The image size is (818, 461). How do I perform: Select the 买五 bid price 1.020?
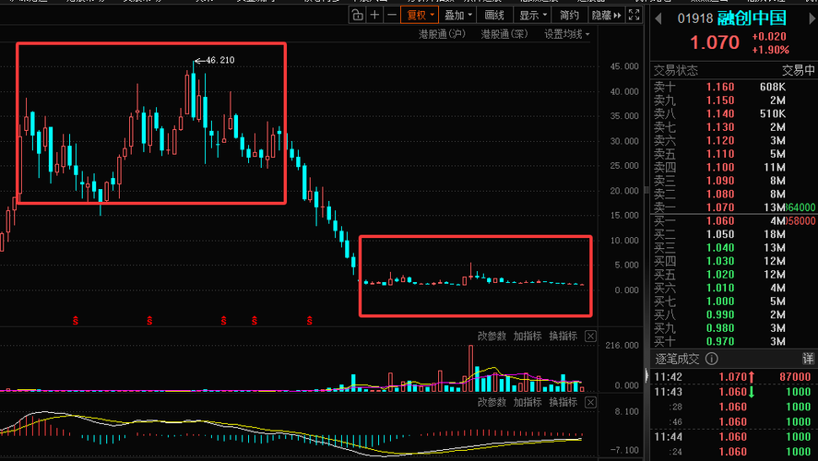(x=720, y=275)
